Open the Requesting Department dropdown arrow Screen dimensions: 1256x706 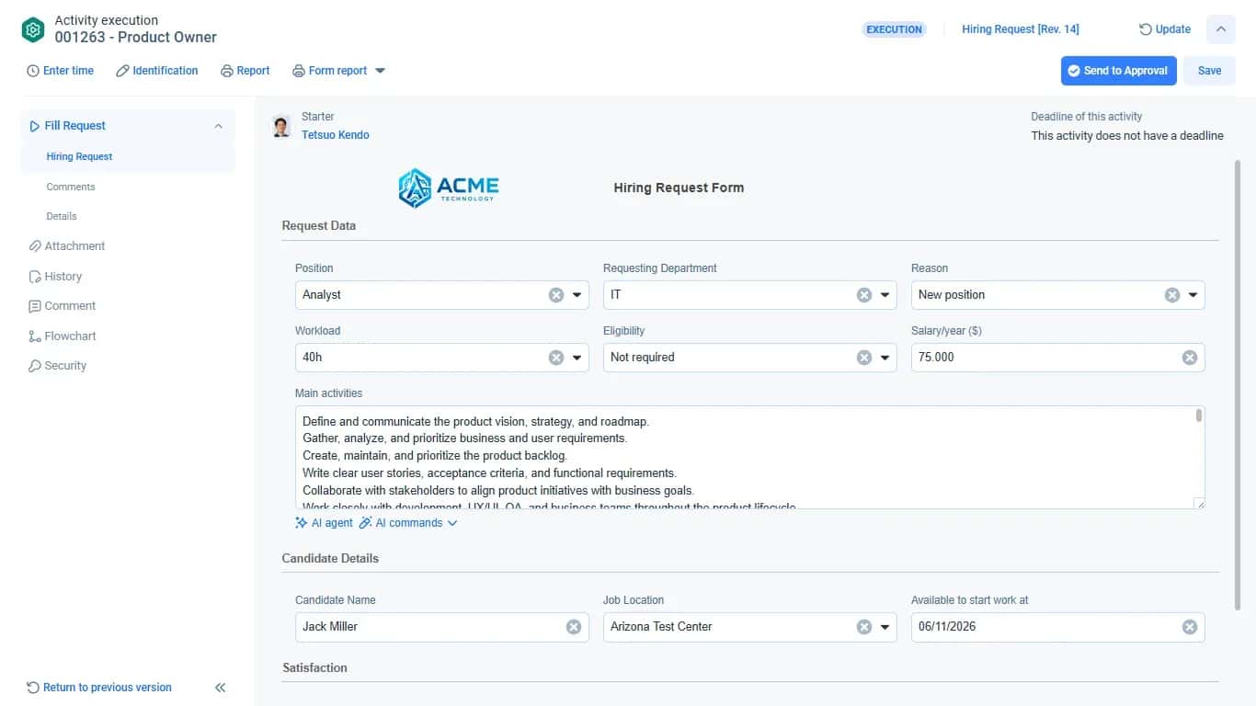tap(885, 295)
